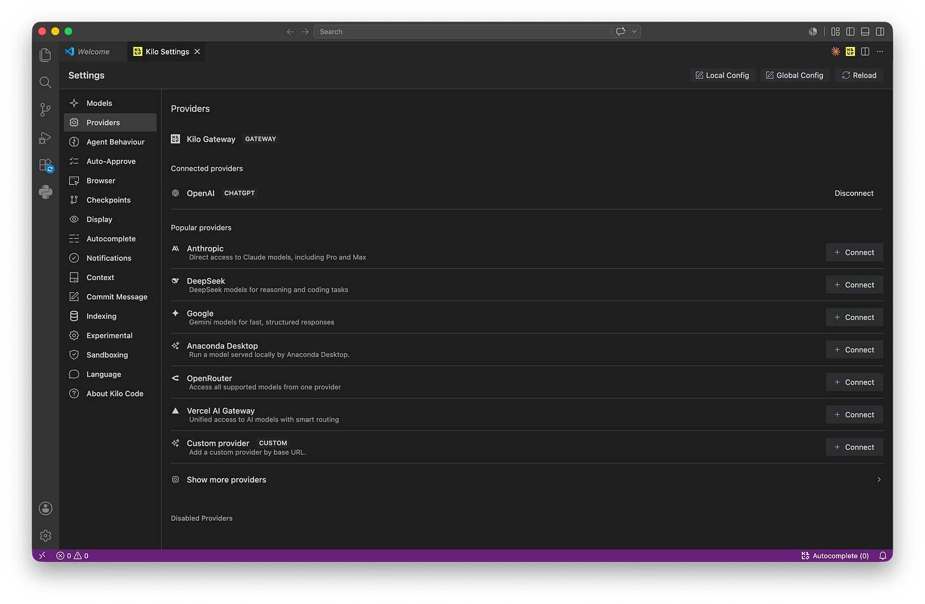Open the Run and Debug view
This screenshot has width=925, height=604.
click(x=45, y=137)
